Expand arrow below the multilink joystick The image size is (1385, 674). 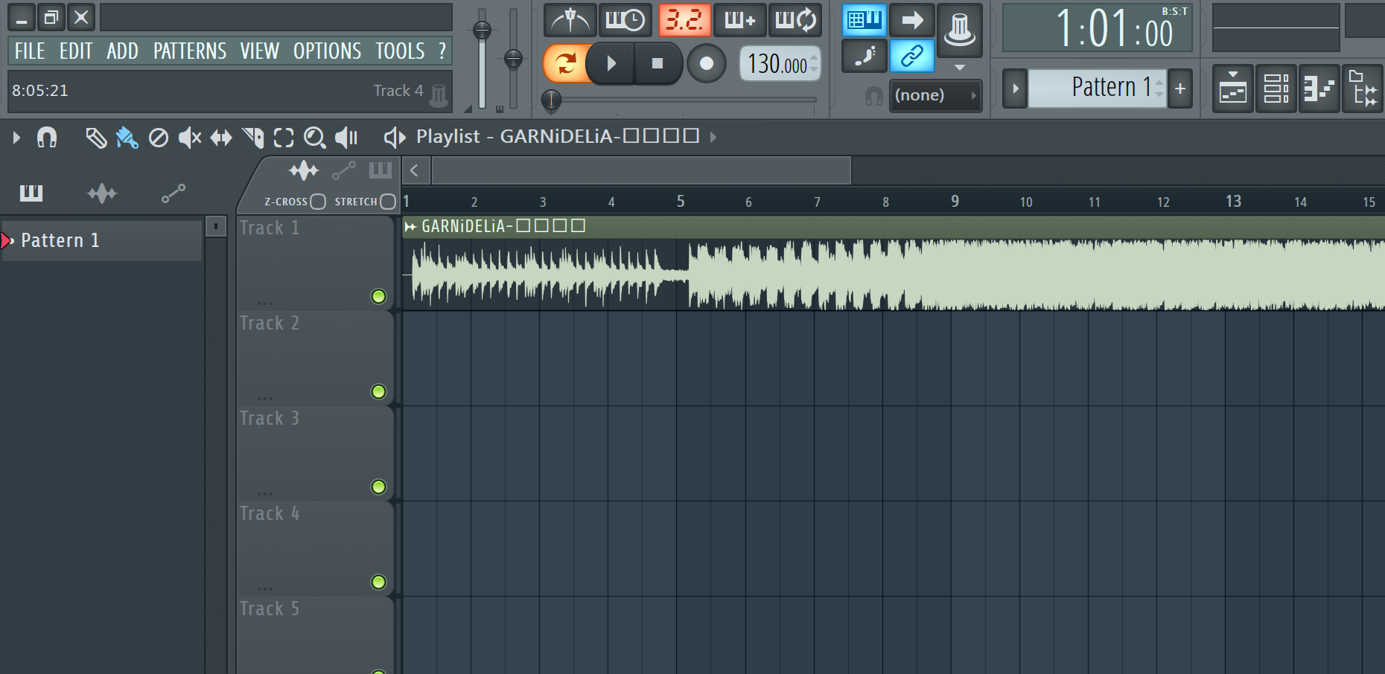click(x=960, y=67)
